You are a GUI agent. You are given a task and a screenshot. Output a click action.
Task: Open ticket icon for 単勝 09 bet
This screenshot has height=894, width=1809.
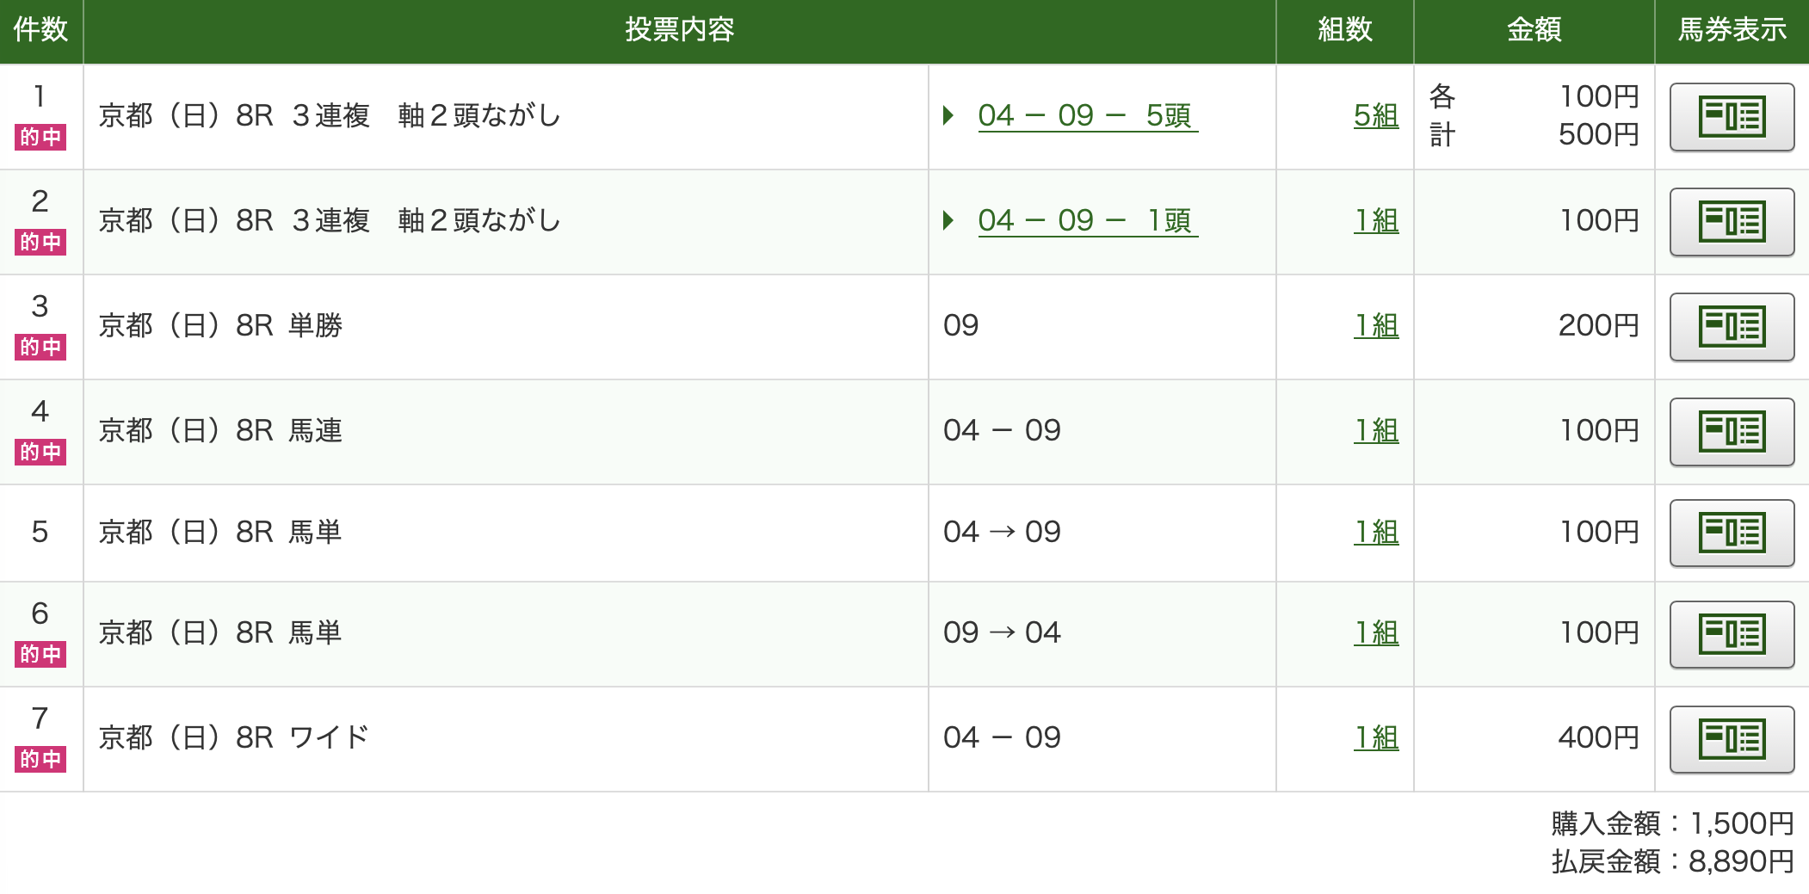[x=1731, y=327]
